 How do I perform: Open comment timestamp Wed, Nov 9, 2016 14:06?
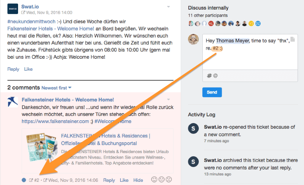click(x=73, y=180)
